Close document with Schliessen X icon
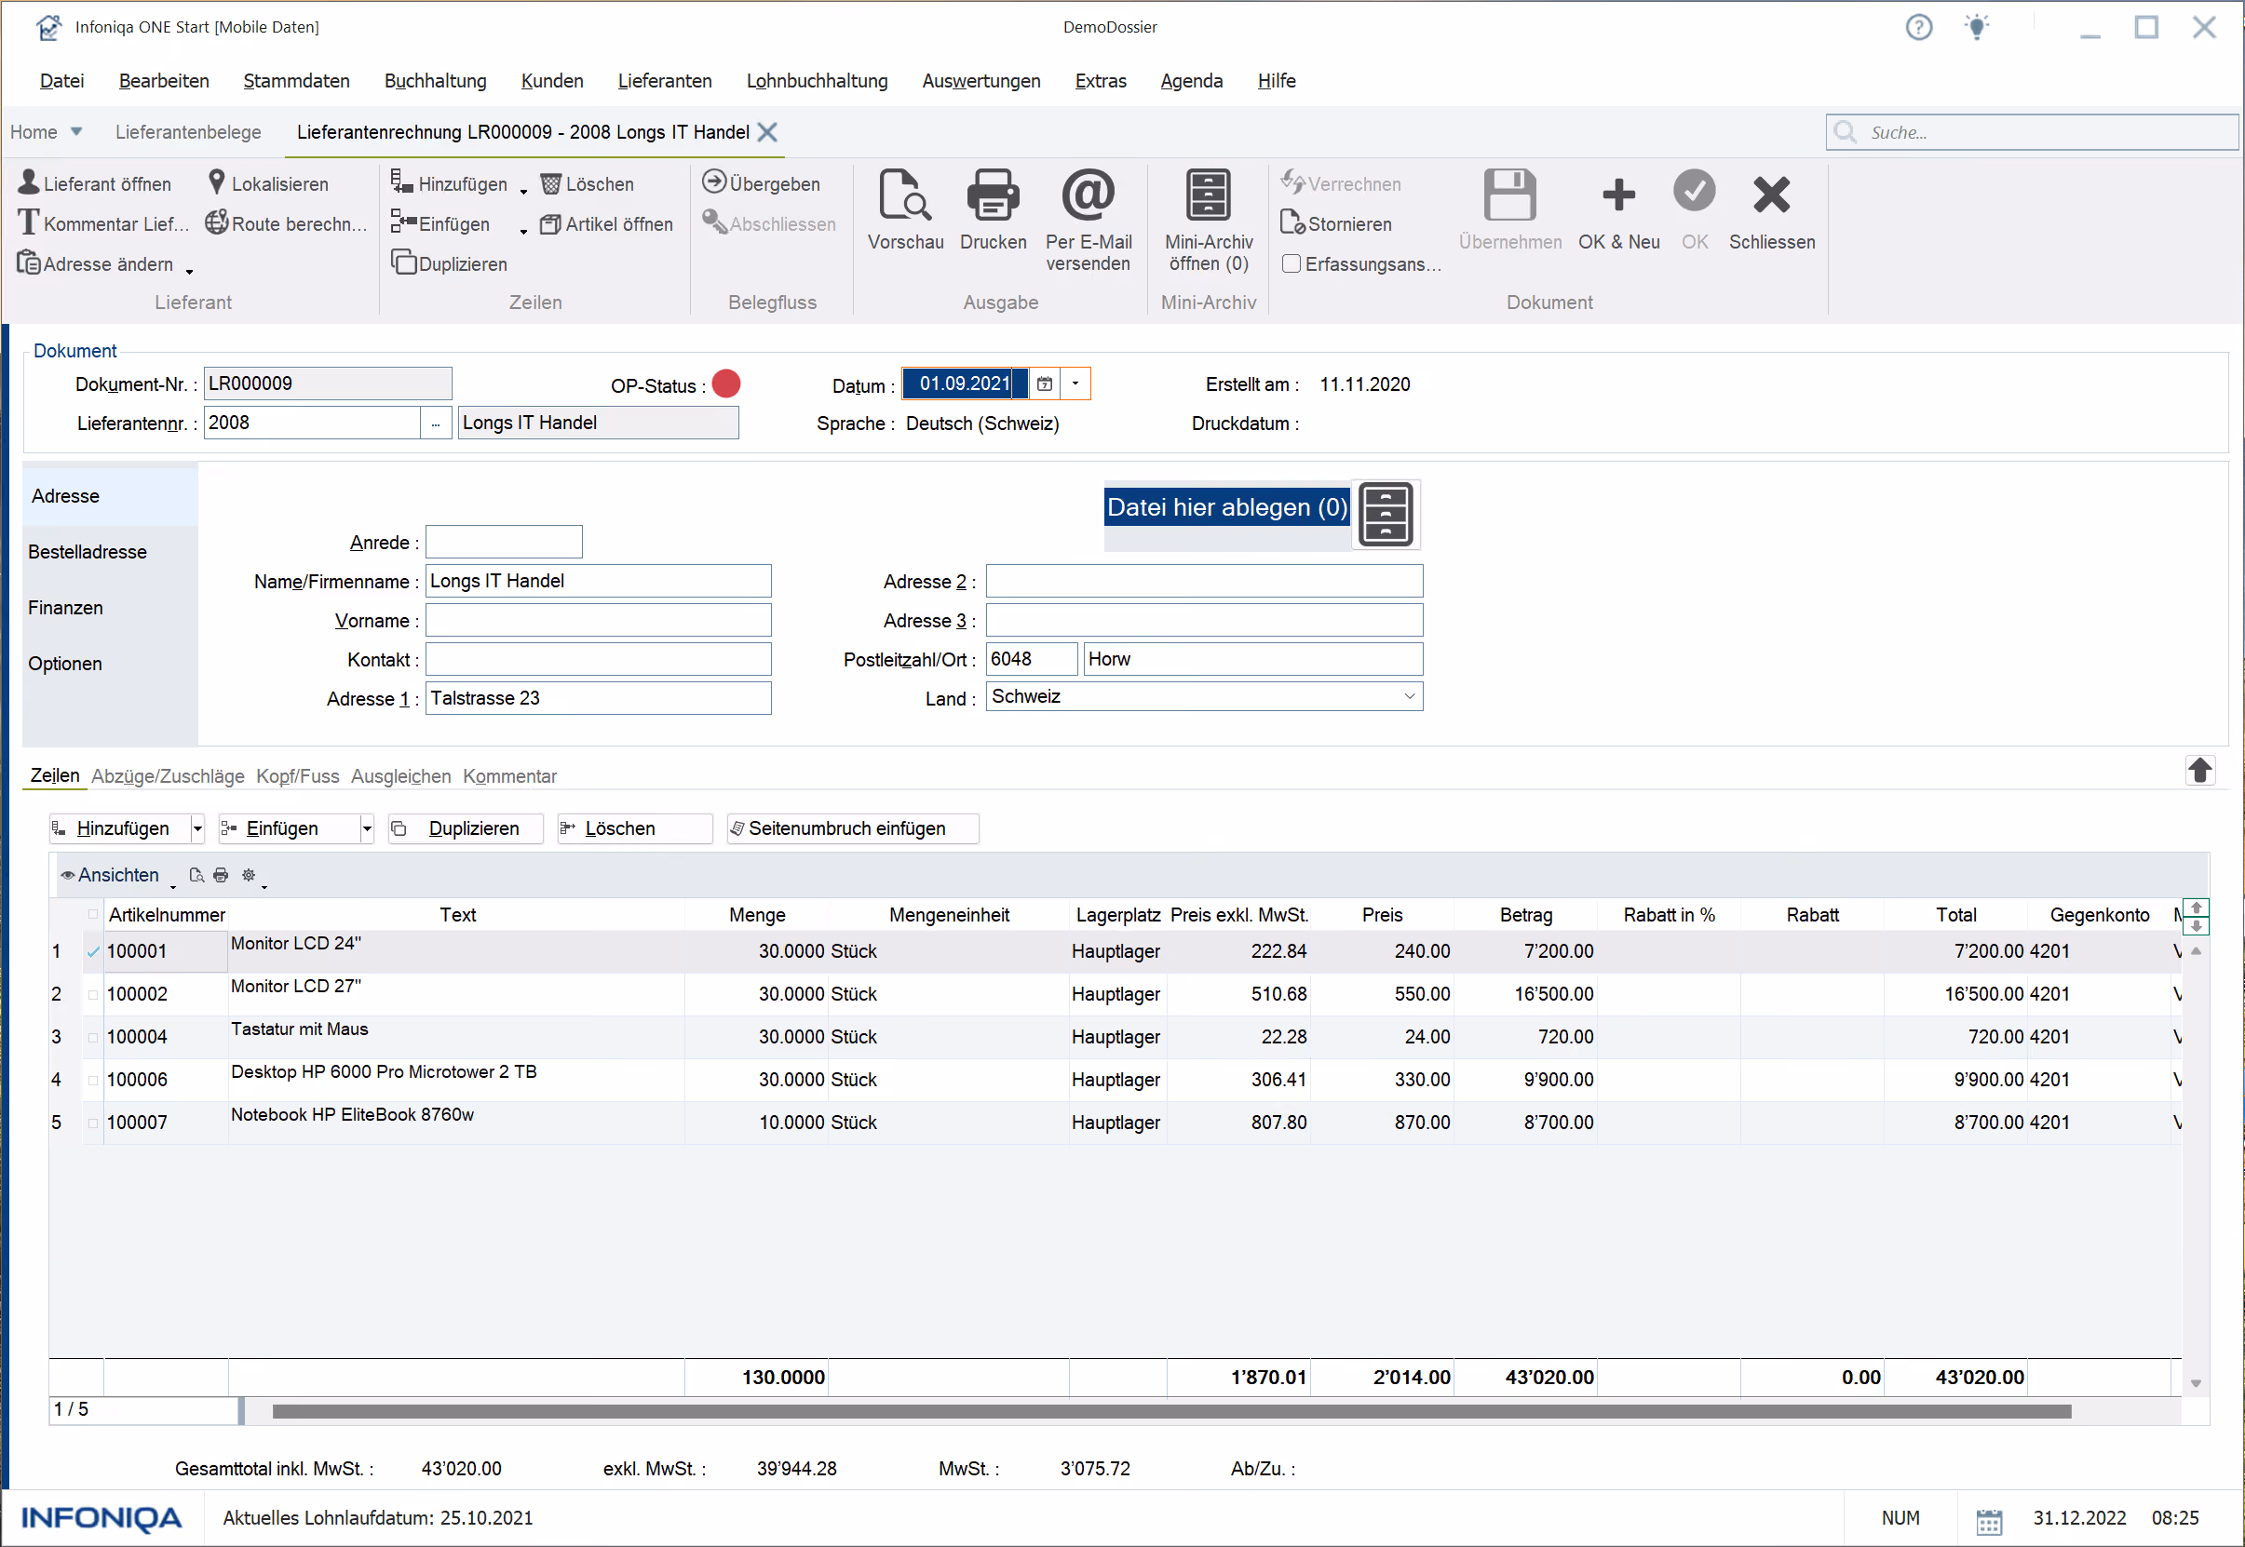2245x1547 pixels. click(1772, 195)
